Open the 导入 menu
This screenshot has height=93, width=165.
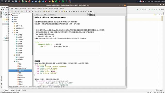point(51,9)
